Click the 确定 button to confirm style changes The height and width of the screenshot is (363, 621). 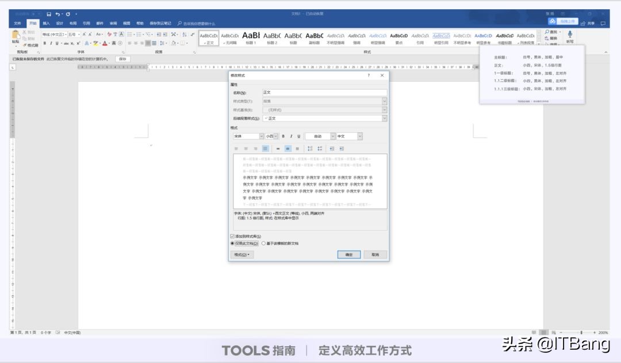348,254
